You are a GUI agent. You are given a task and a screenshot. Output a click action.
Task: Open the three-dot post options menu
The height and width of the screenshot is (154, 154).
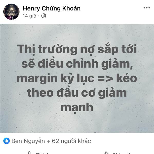coord(147,8)
